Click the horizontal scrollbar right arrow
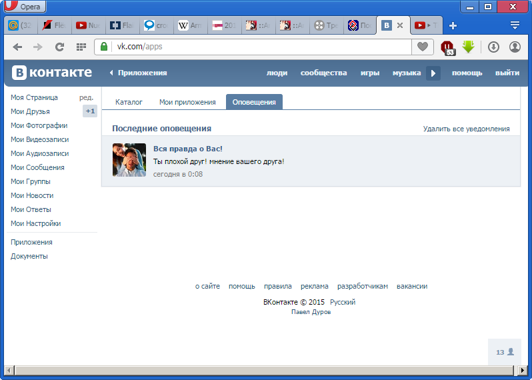The image size is (532, 380). click(523, 370)
